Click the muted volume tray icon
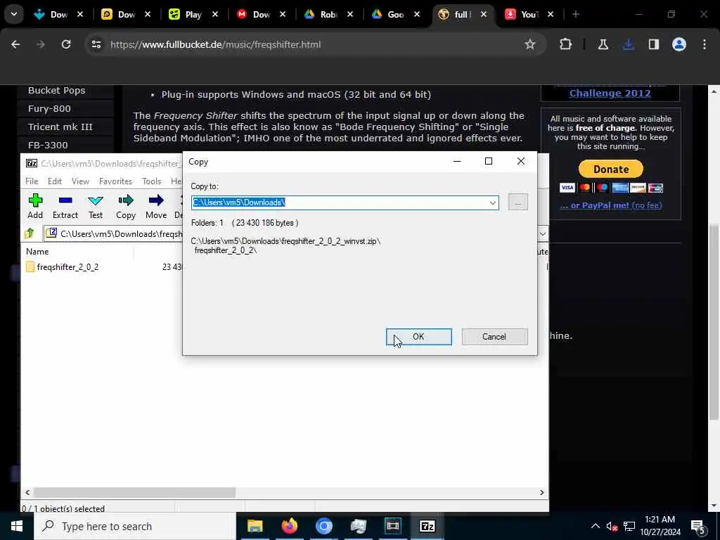This screenshot has height=540, width=720. (x=612, y=527)
